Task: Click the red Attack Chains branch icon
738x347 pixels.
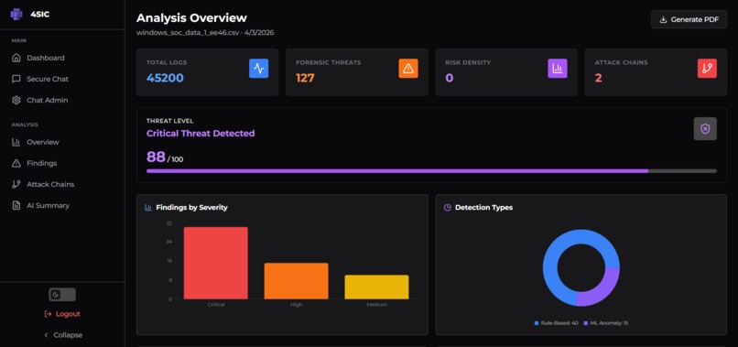Action: tap(707, 69)
